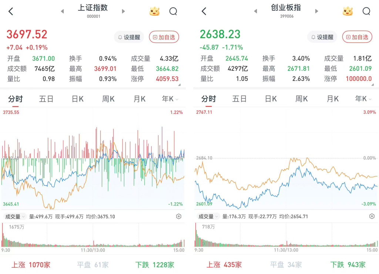379x274 pixels.
Task: Open chart settings hexagon icon in 上证指数 panel
Action: coord(179,217)
